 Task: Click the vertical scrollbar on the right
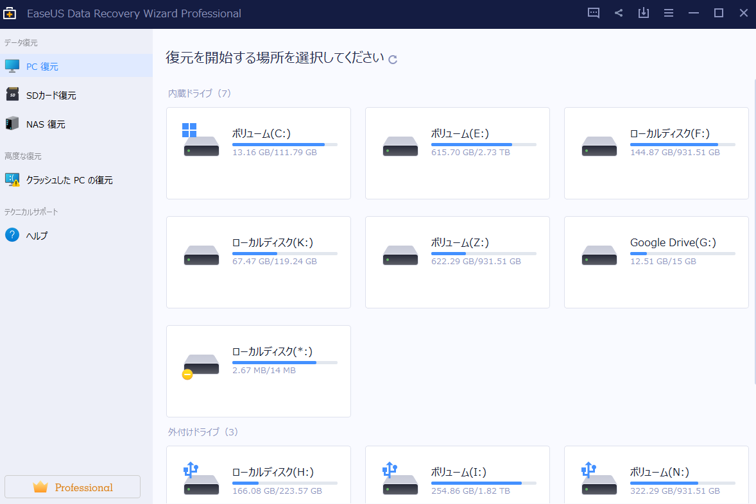point(753,231)
